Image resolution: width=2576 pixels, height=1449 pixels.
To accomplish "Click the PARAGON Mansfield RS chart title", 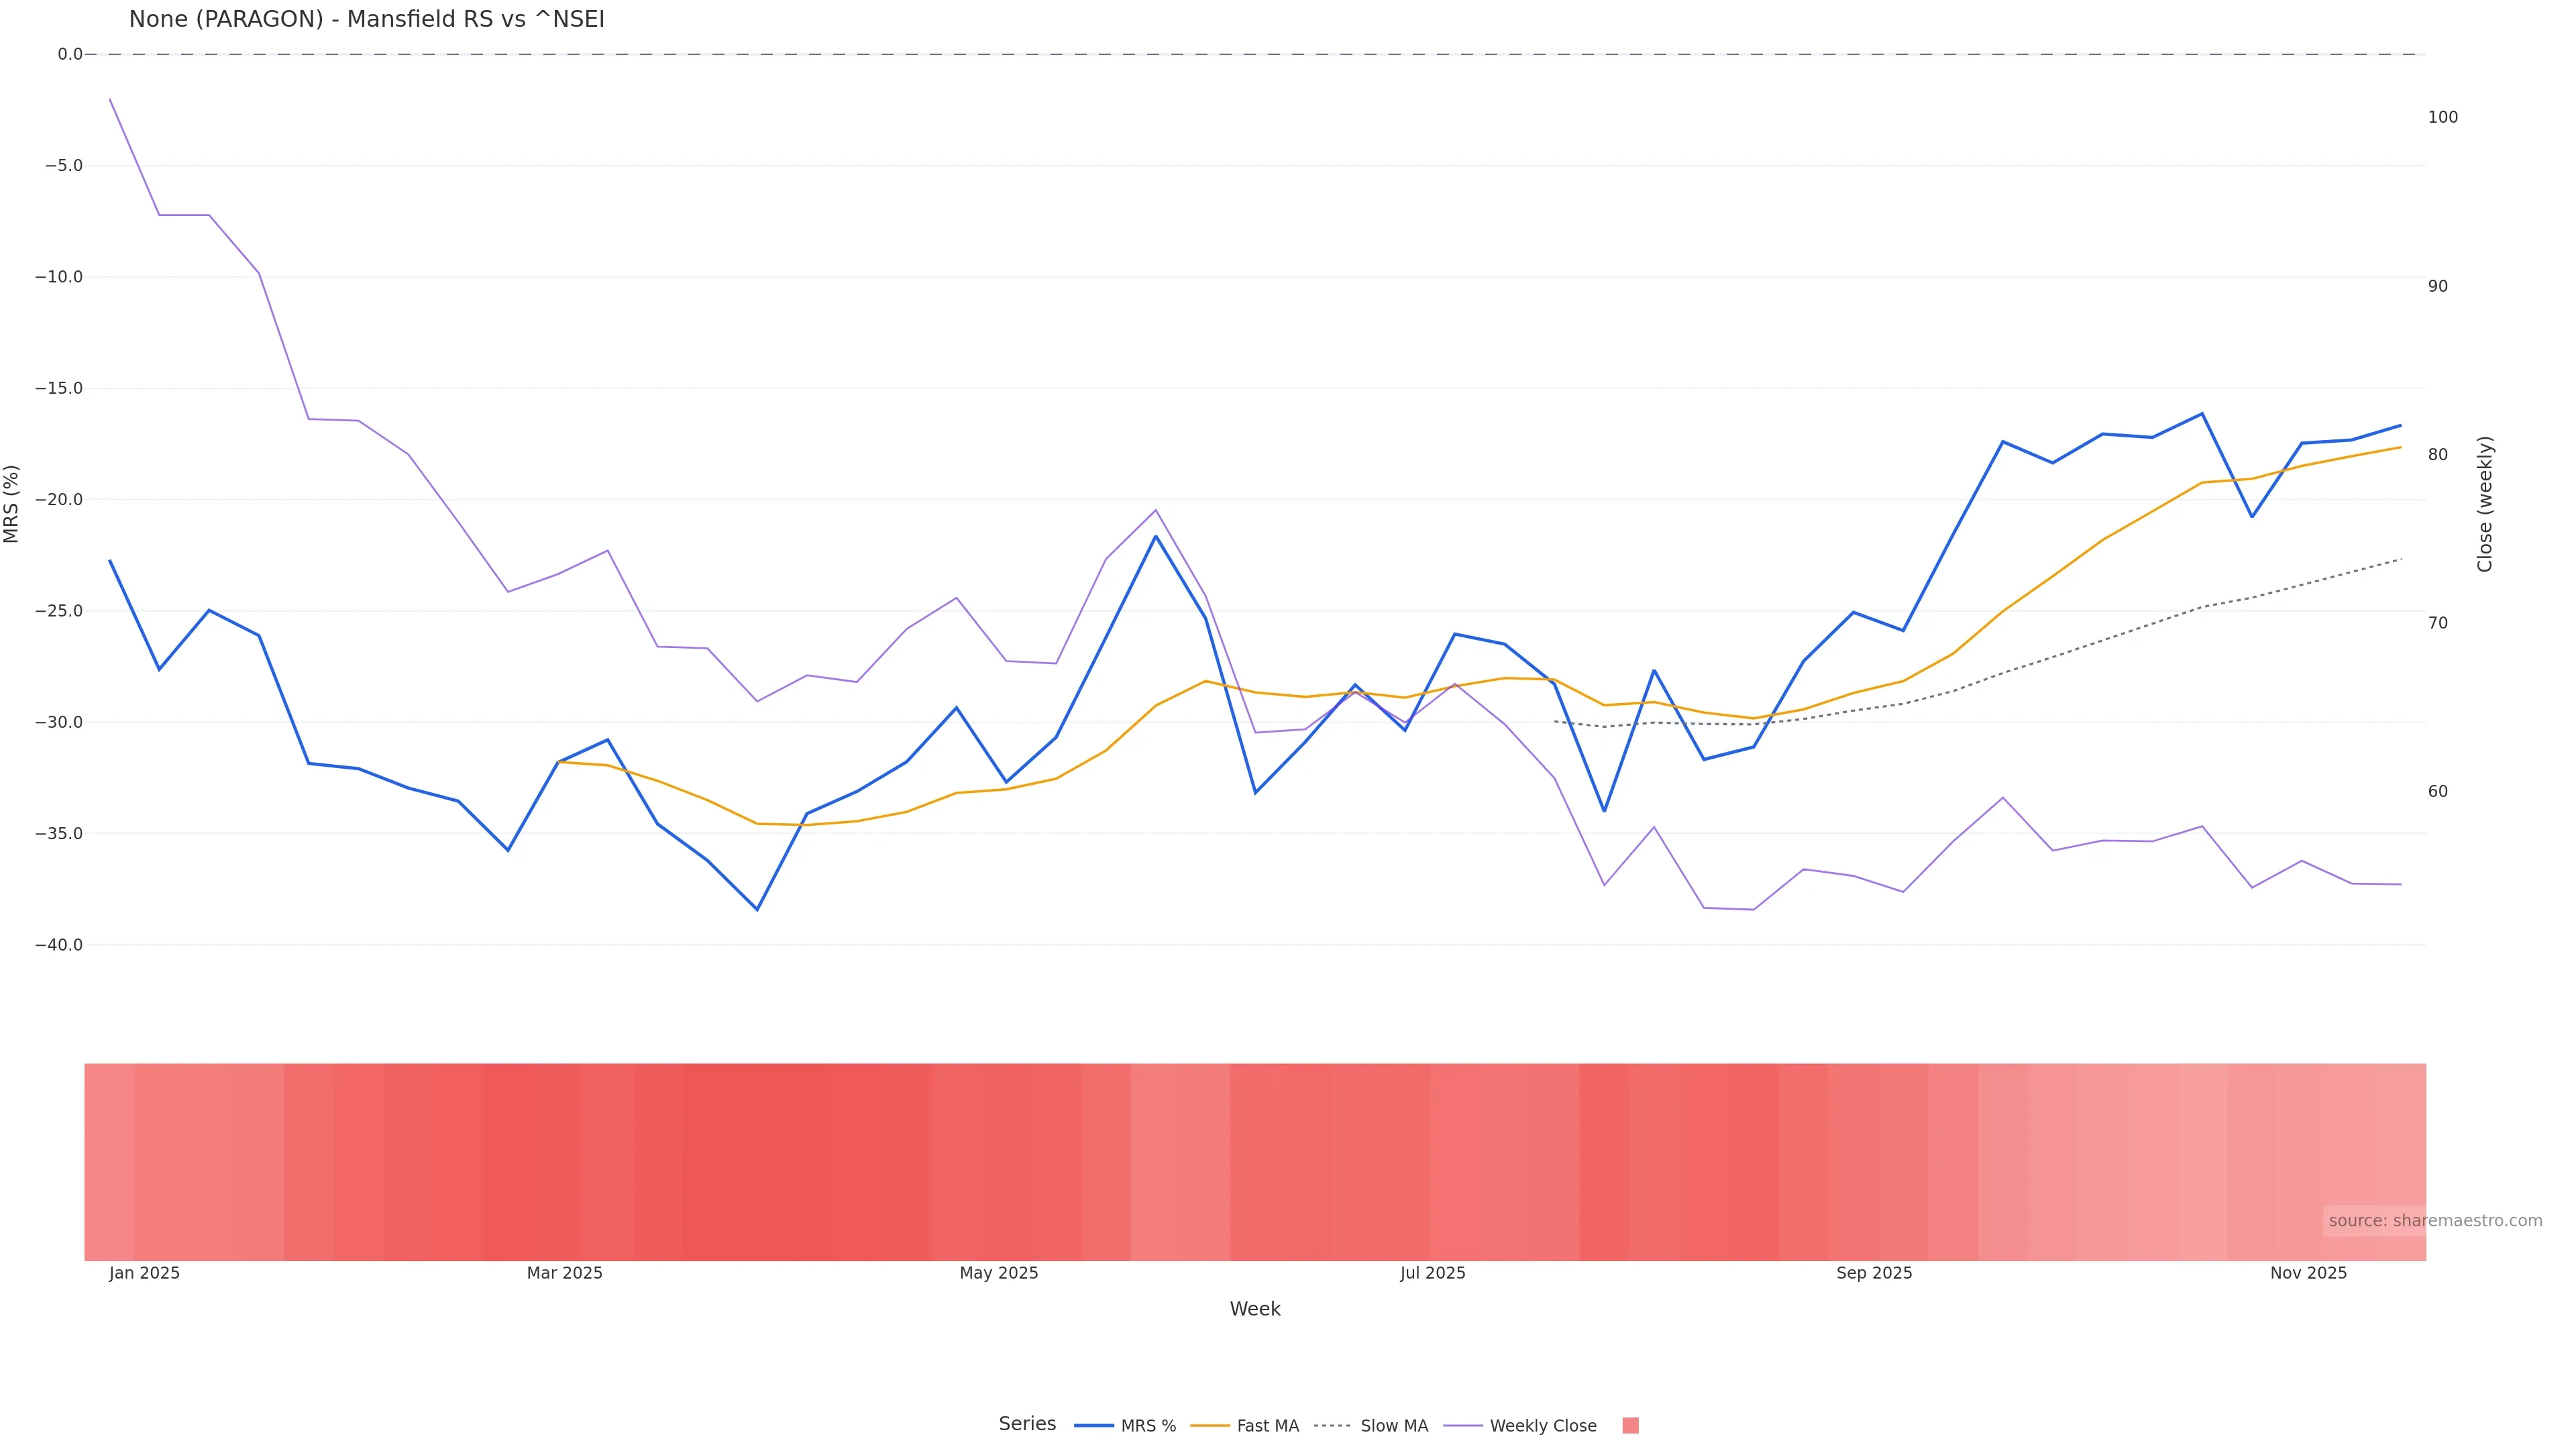I will tap(366, 20).
